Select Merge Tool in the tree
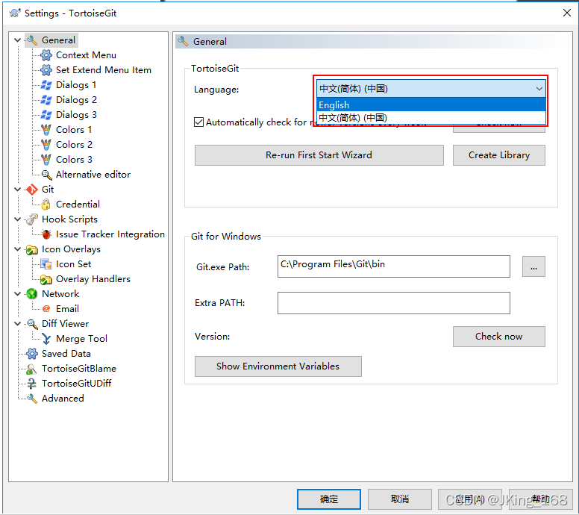 (81, 338)
